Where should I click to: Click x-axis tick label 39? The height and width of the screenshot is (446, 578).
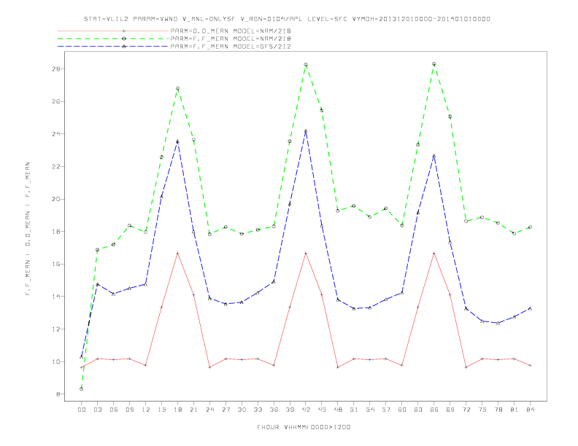[290, 410]
